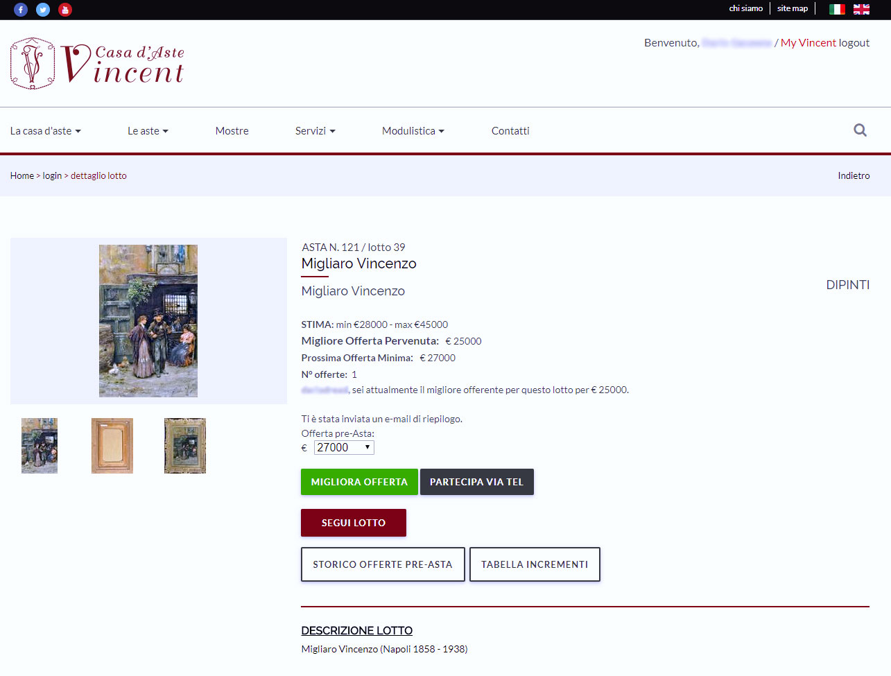Select the first painting thumbnail
The height and width of the screenshot is (676, 891).
(40, 446)
